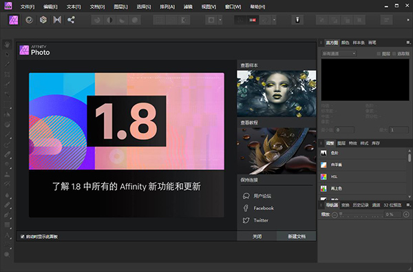Toggle the Quick Mask toolbar icon
The width and height of the screenshot is (413, 272).
point(211,20)
